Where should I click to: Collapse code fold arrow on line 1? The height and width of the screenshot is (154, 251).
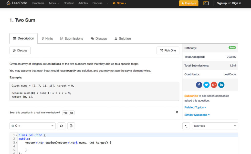click(x=16, y=135)
